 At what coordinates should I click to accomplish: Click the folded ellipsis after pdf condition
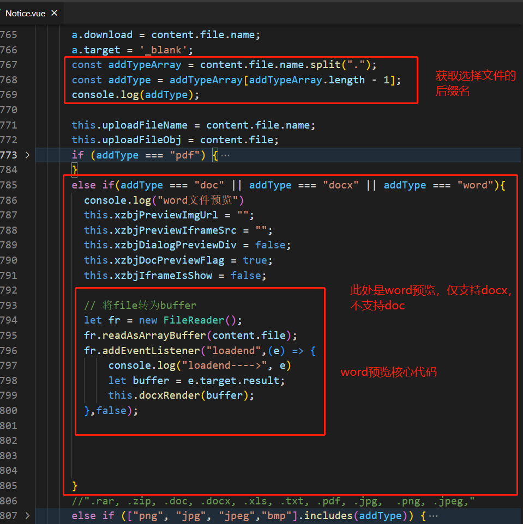[225, 155]
